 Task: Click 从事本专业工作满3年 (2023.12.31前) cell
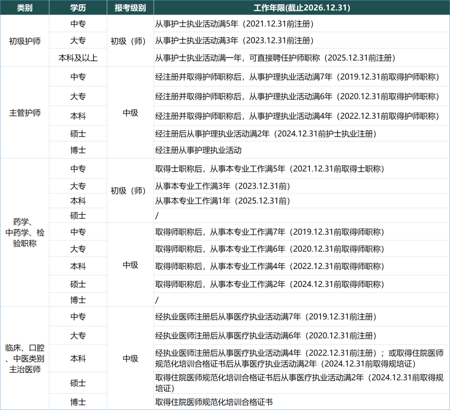(302, 186)
